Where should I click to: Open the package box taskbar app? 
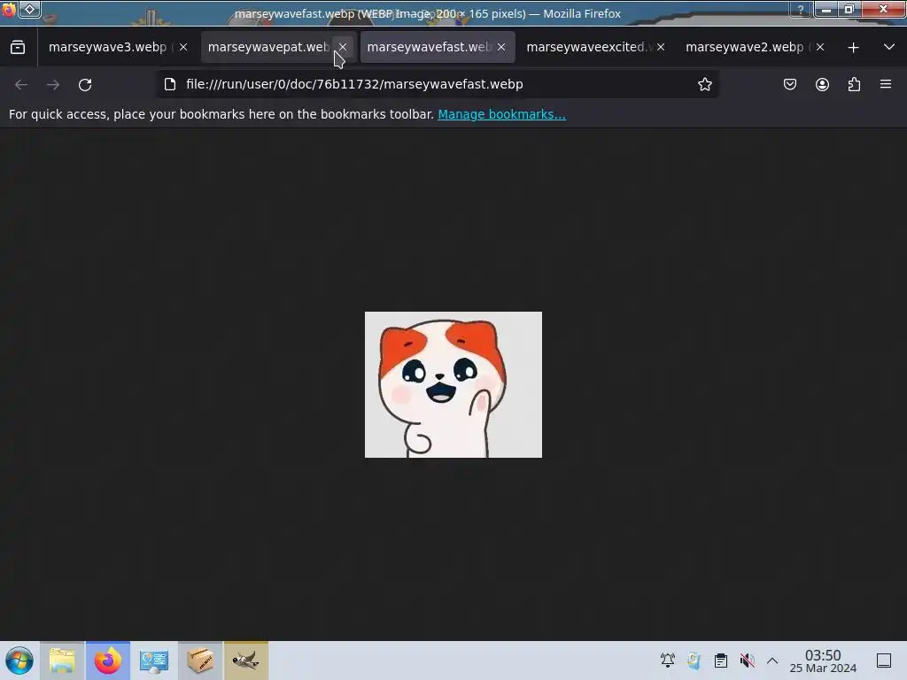tap(200, 661)
